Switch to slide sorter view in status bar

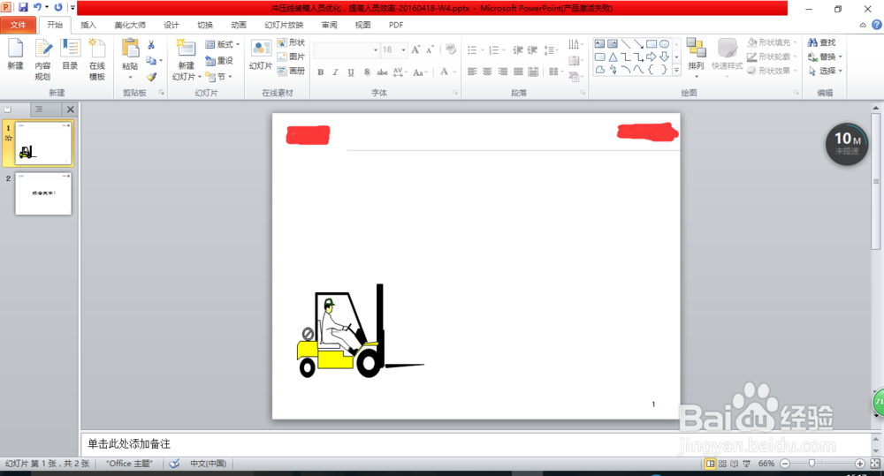[722, 464]
